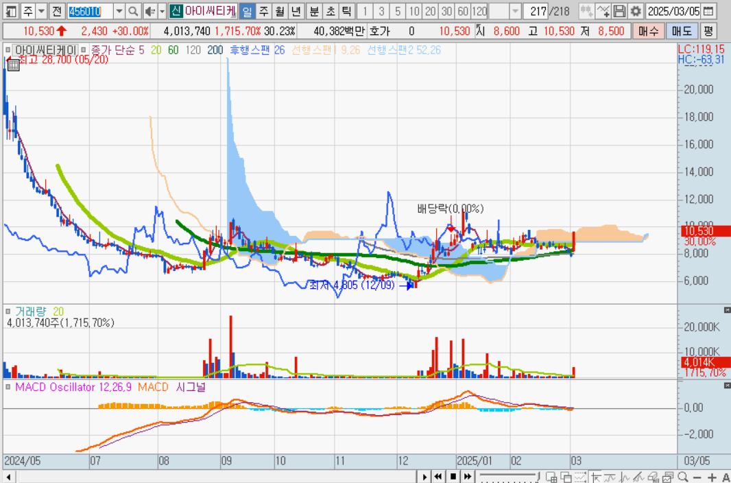Click the 선행스팬2 52,26 legend text
This screenshot has width=731, height=483.
[x=404, y=50]
